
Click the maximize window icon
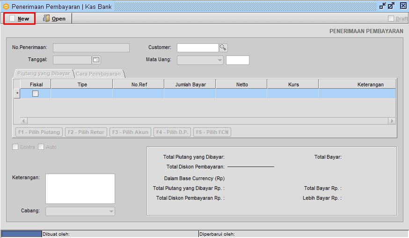[391, 6]
